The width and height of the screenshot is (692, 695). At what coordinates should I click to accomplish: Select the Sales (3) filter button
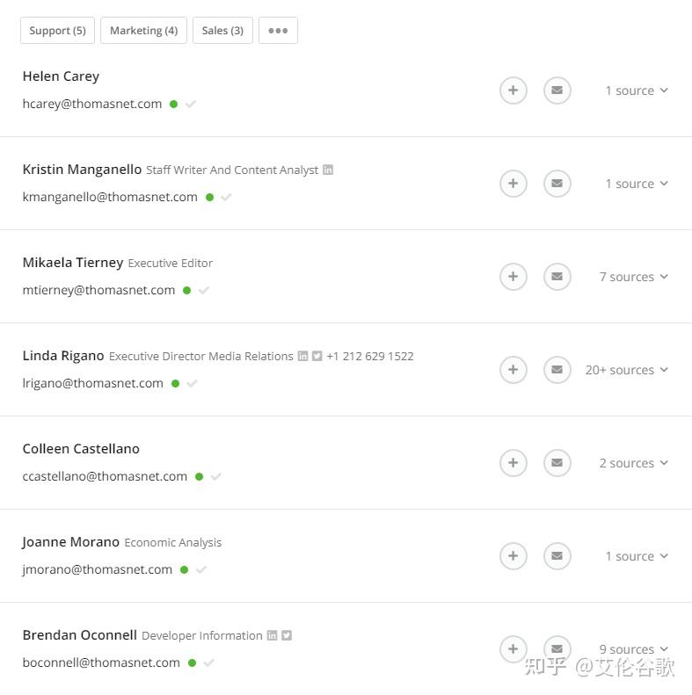click(x=222, y=31)
